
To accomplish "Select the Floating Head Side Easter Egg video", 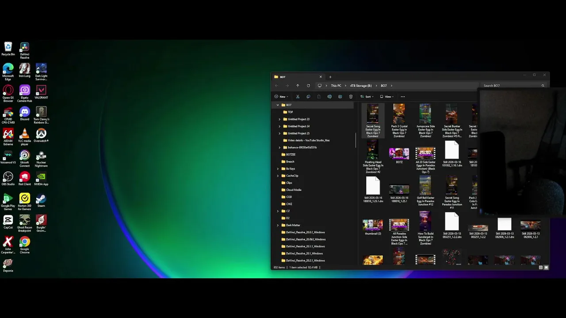I will 373,157.
